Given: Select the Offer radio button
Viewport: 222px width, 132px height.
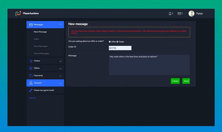Looking at the screenshot, I should tap(110, 42).
